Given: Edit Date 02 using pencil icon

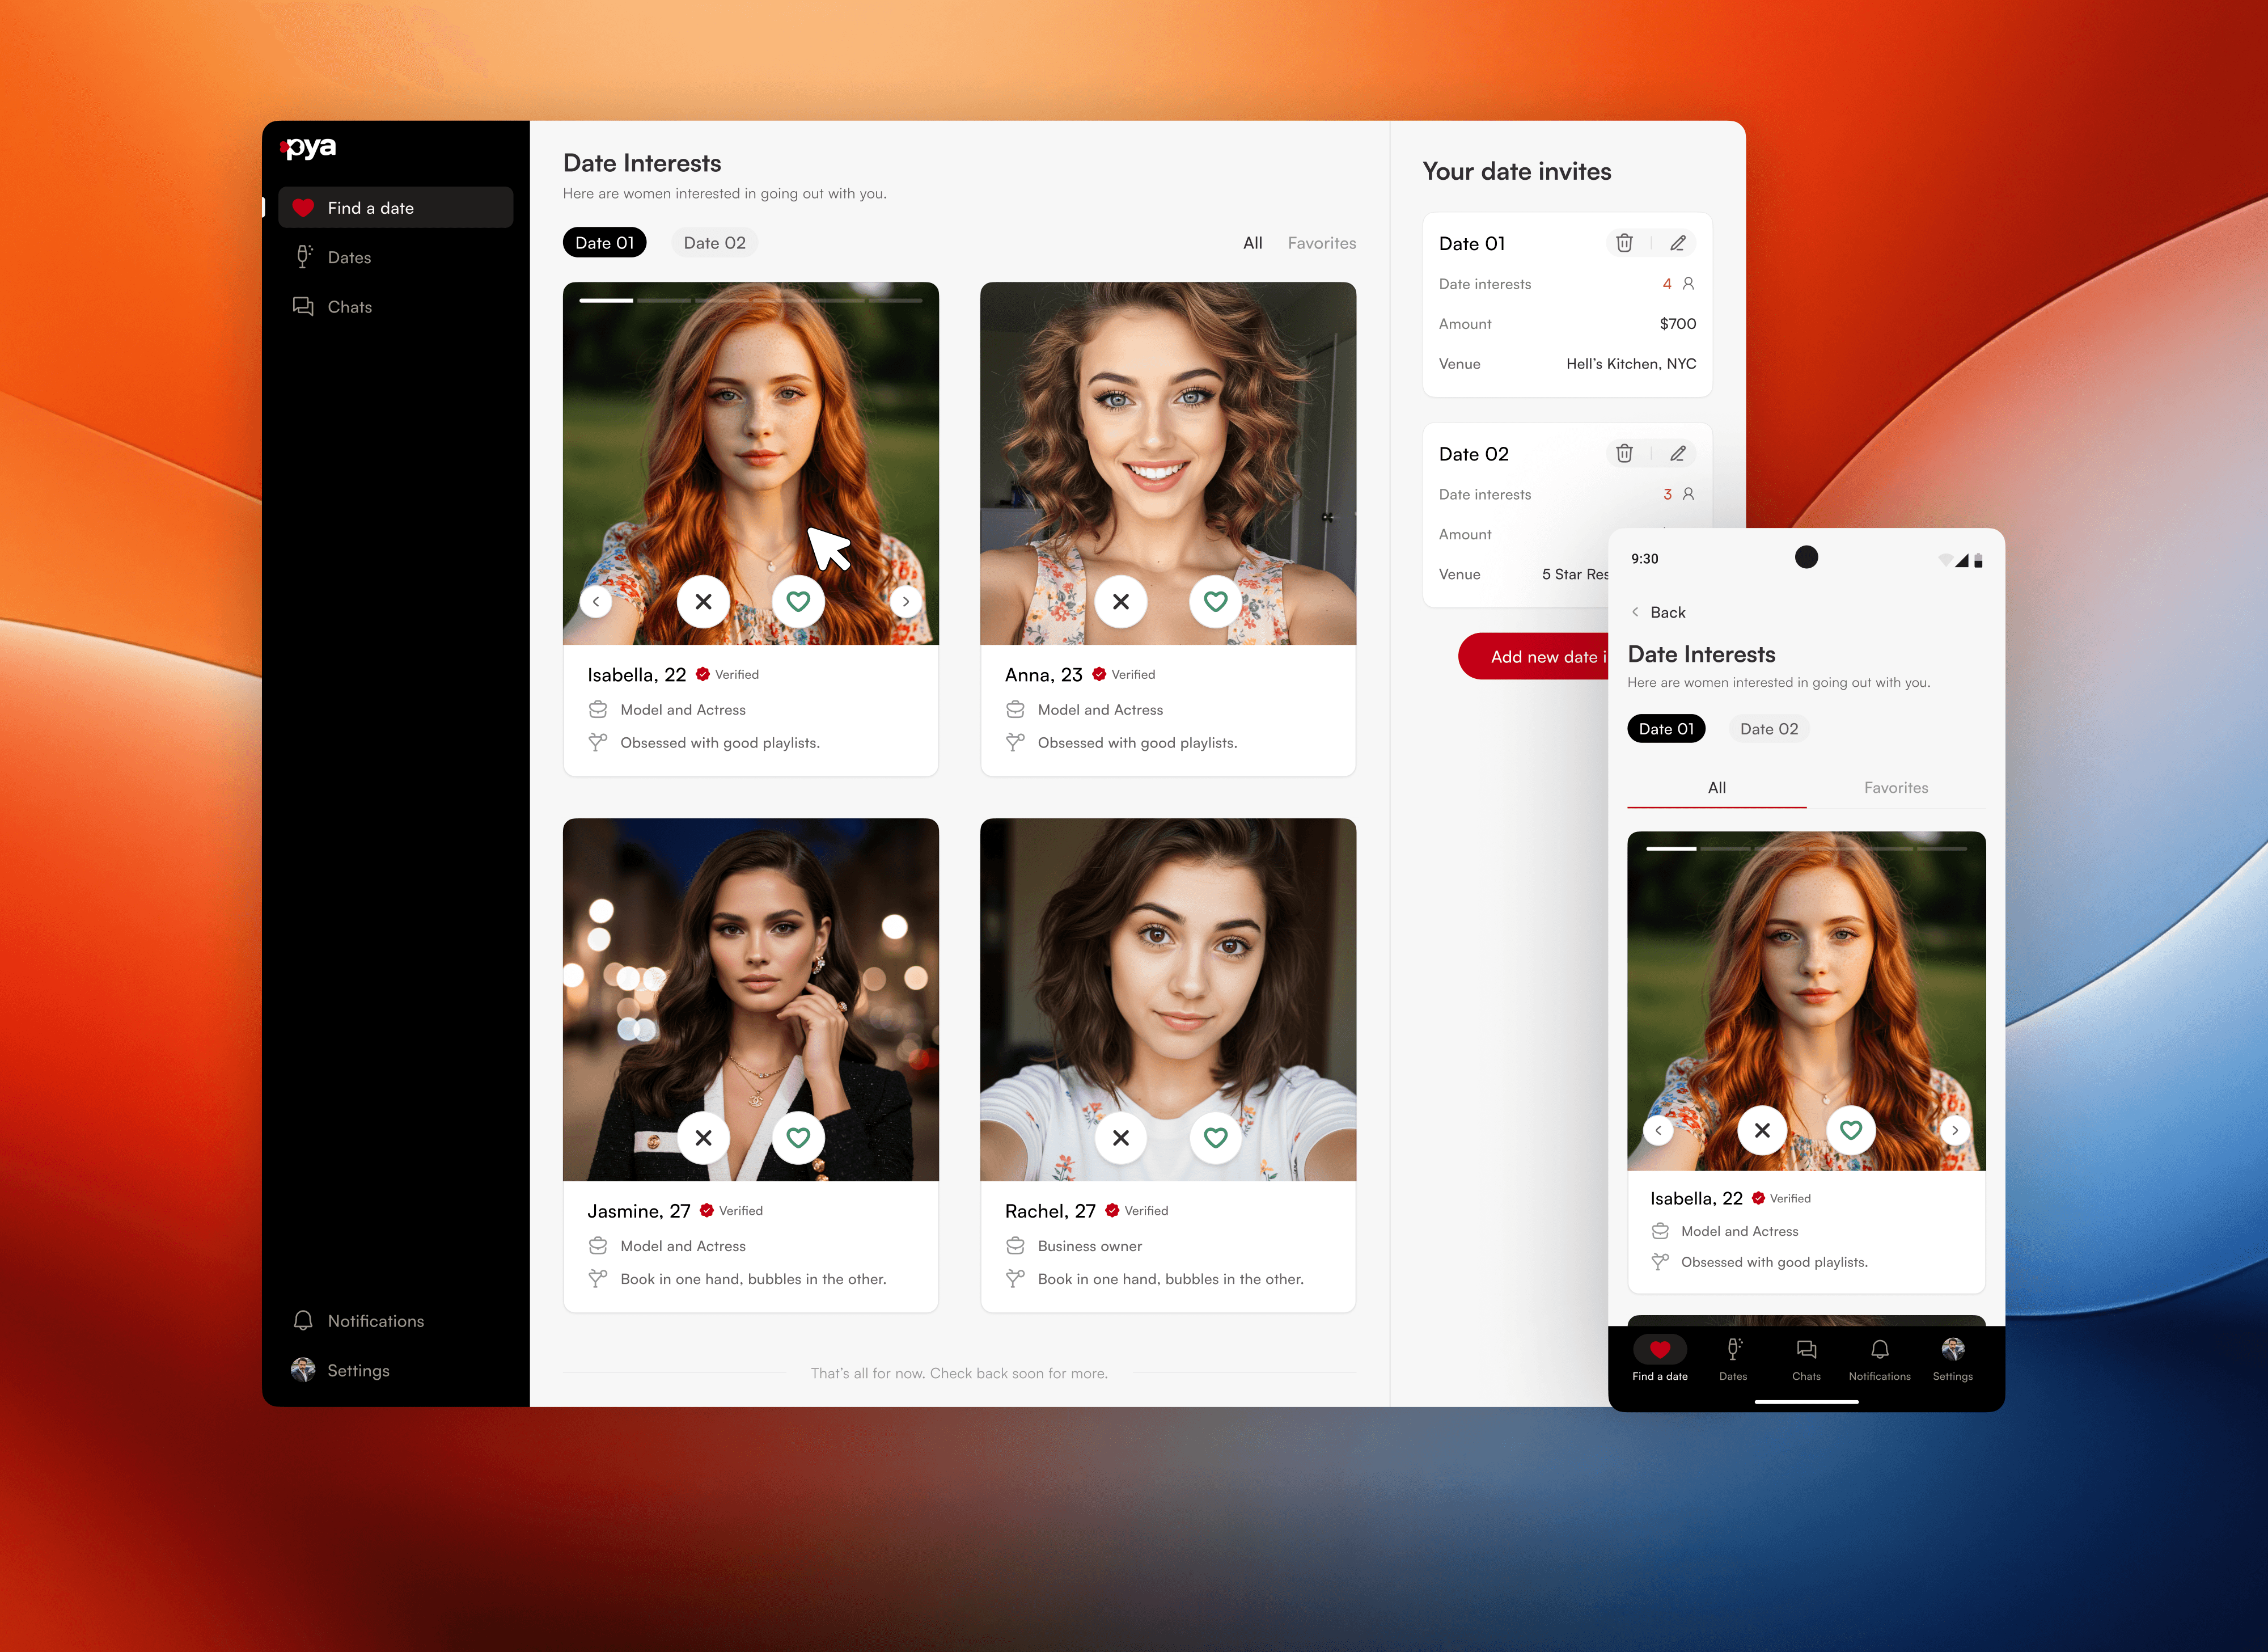Looking at the screenshot, I should click(1678, 454).
